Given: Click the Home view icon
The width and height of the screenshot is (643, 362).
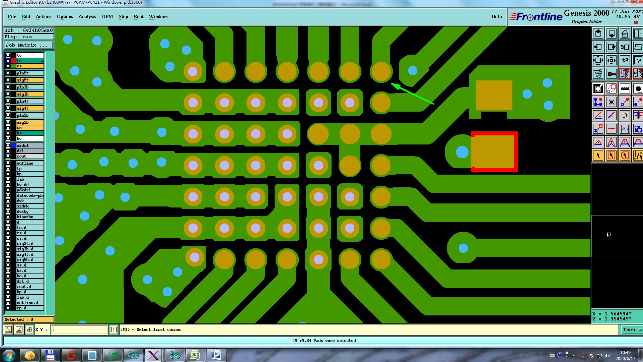Looking at the screenshot, I should click(625, 34).
